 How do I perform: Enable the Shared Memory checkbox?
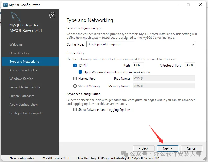pyautogui.click(x=75, y=86)
